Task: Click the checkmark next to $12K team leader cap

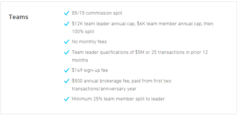Action: pos(67,24)
